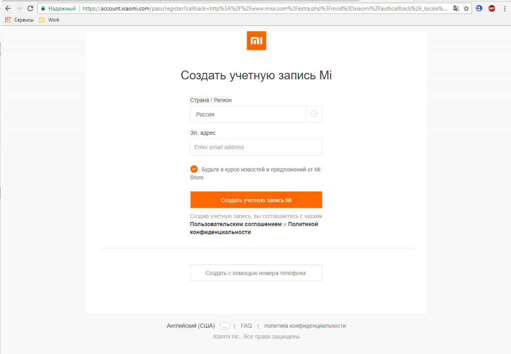Bookmark this page with star icon

pyautogui.click(x=466, y=8)
